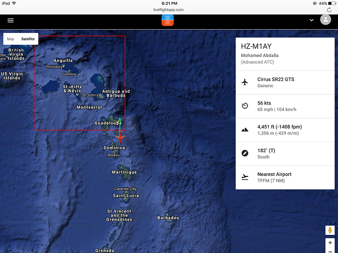The width and height of the screenshot is (338, 253).
Task: Click the Antigua and Barbuda label
Action: pyautogui.click(x=116, y=93)
